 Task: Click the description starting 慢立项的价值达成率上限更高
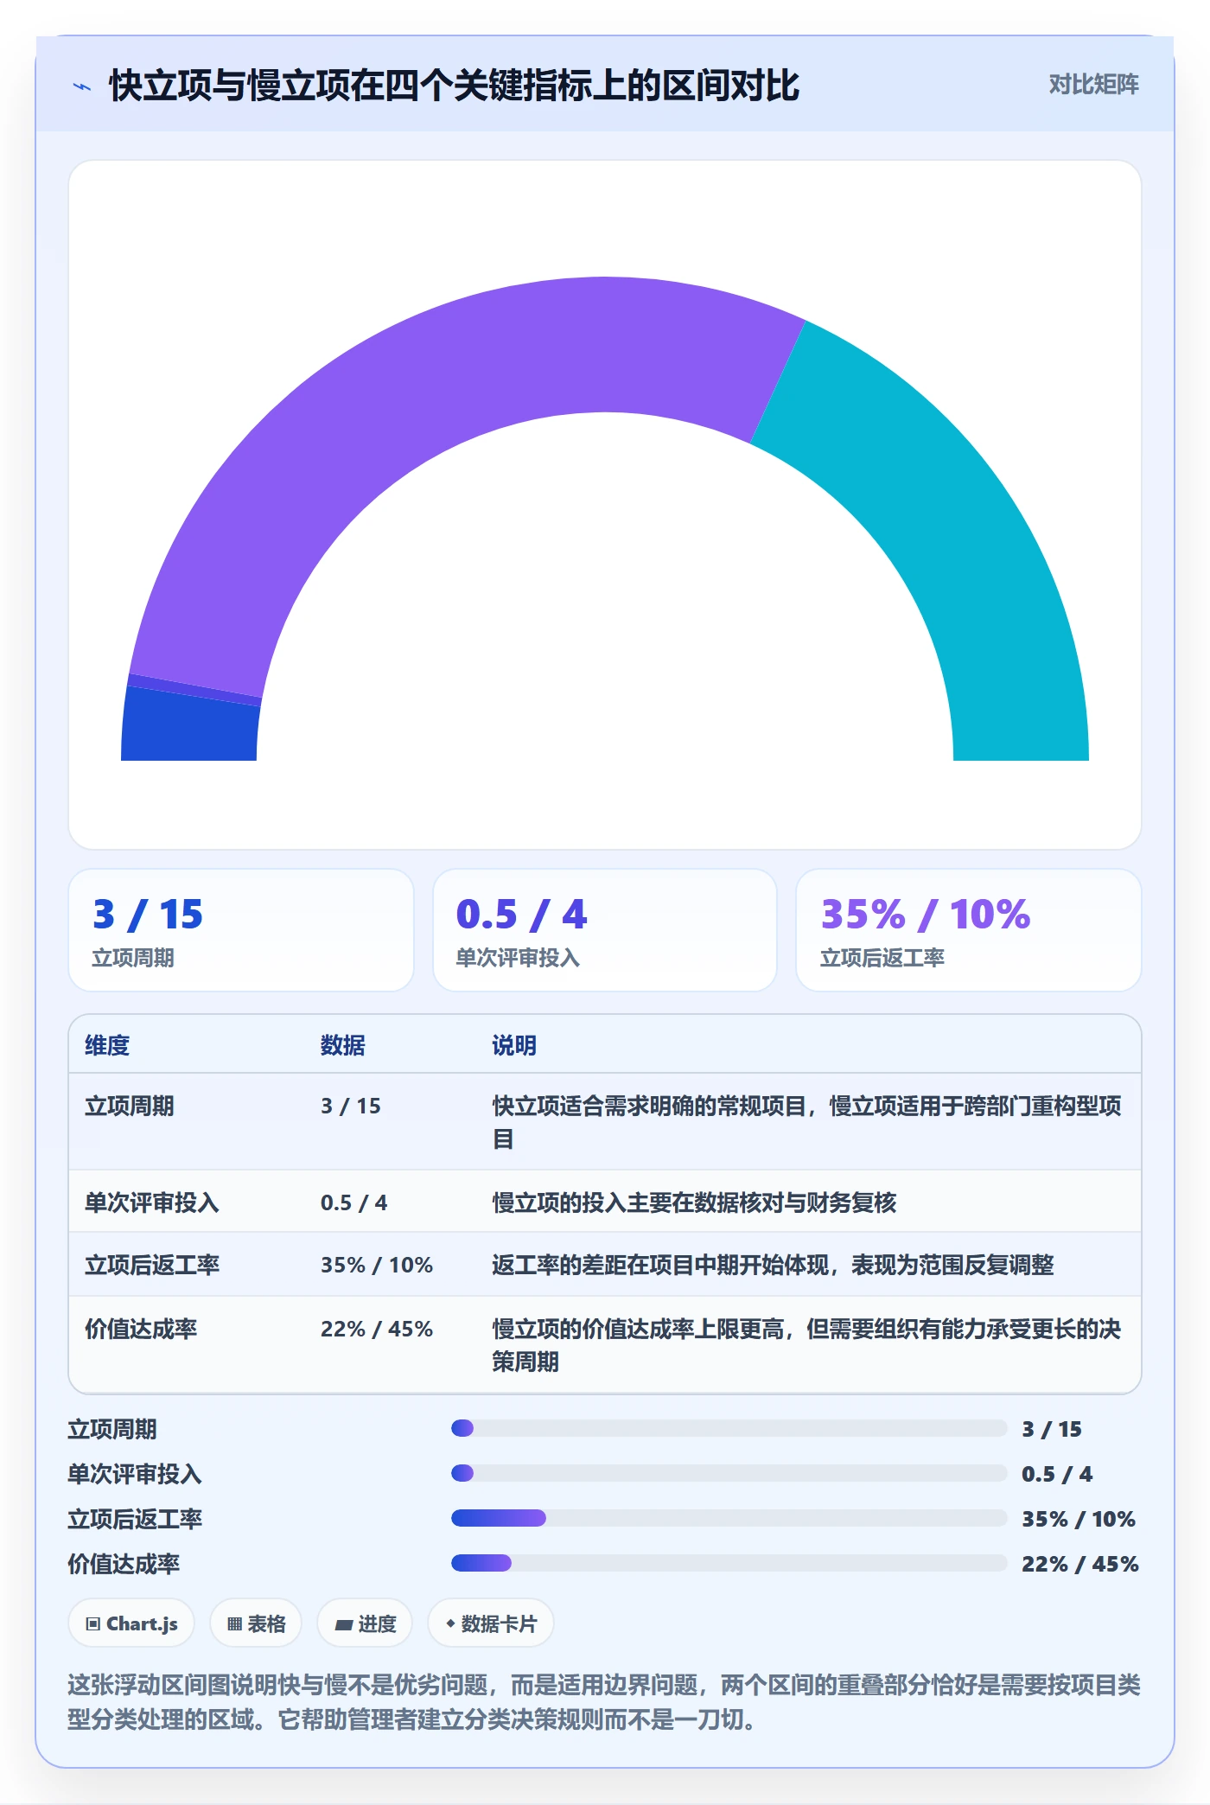click(807, 1345)
